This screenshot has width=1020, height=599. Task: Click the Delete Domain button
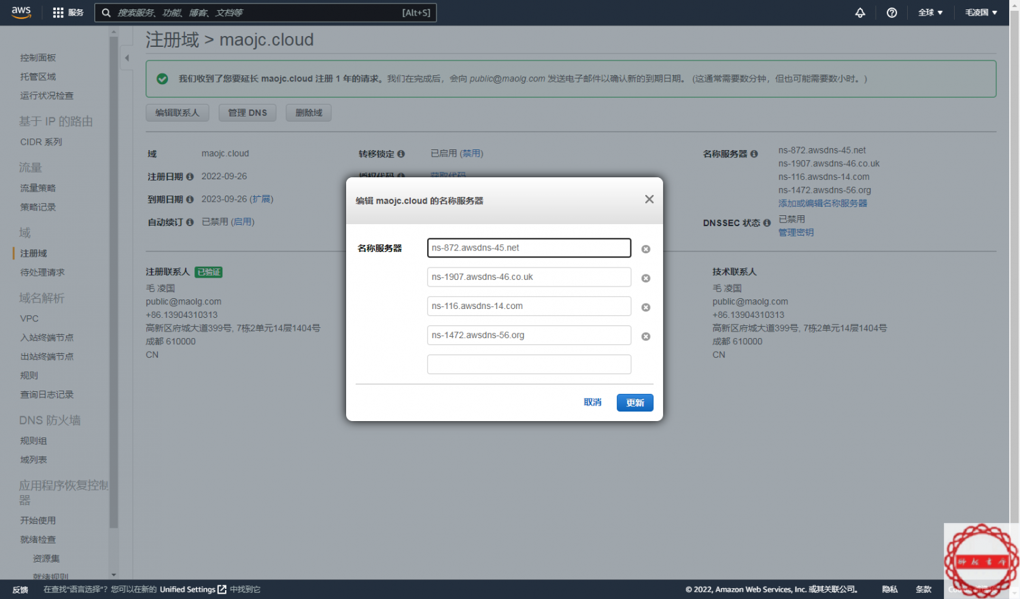(309, 113)
